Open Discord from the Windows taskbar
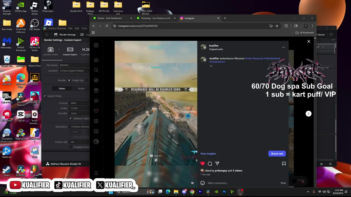The height and width of the screenshot is (197, 351). (184, 192)
